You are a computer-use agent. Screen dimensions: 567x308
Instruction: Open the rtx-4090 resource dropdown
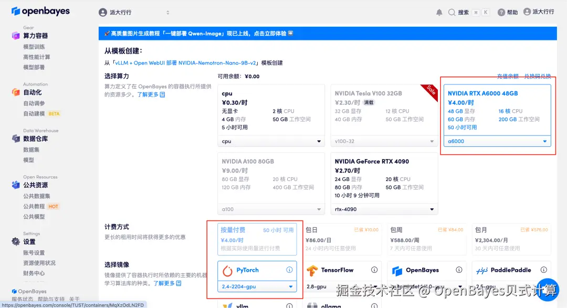pyautogui.click(x=384, y=209)
